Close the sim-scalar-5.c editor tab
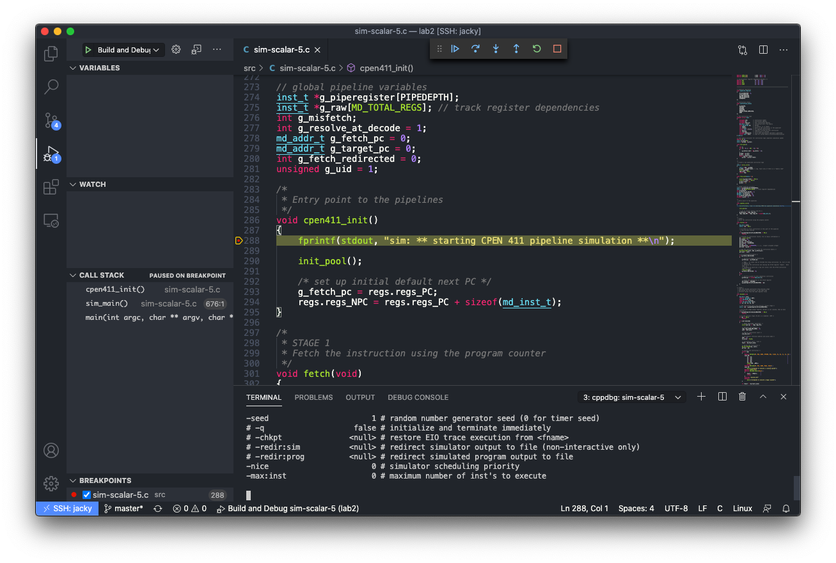Viewport: 836px width, 563px height. (317, 50)
